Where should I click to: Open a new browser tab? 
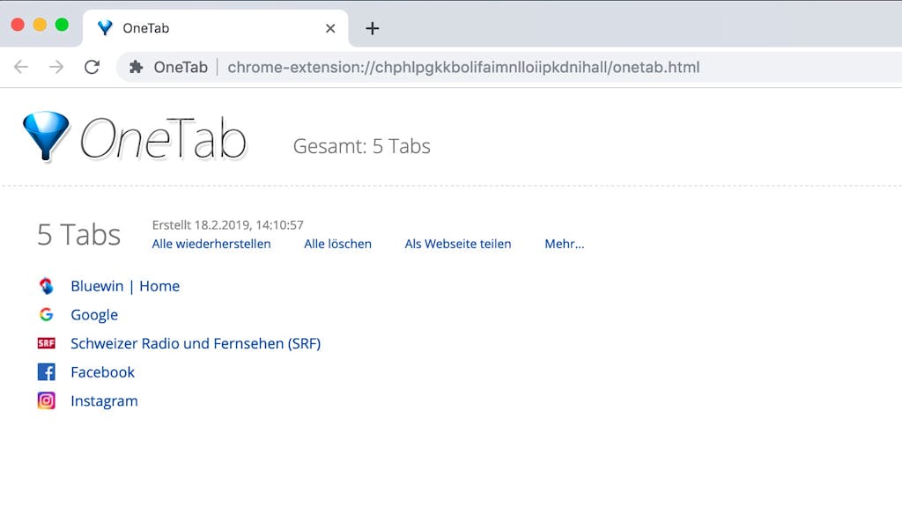click(373, 28)
